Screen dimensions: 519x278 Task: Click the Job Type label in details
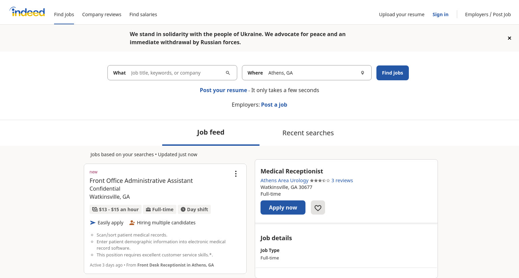pos(270,250)
